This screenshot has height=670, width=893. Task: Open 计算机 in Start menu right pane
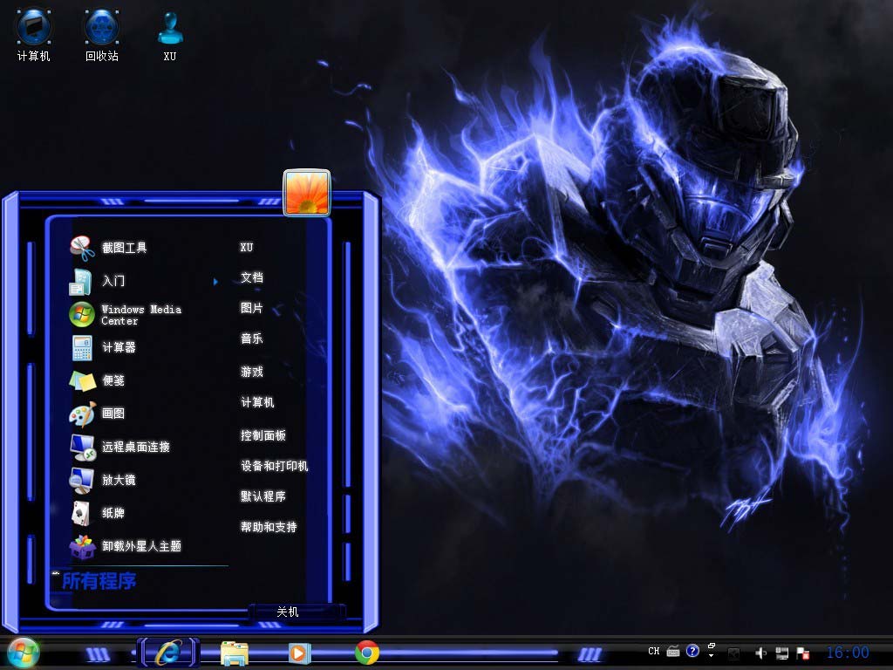click(x=257, y=402)
